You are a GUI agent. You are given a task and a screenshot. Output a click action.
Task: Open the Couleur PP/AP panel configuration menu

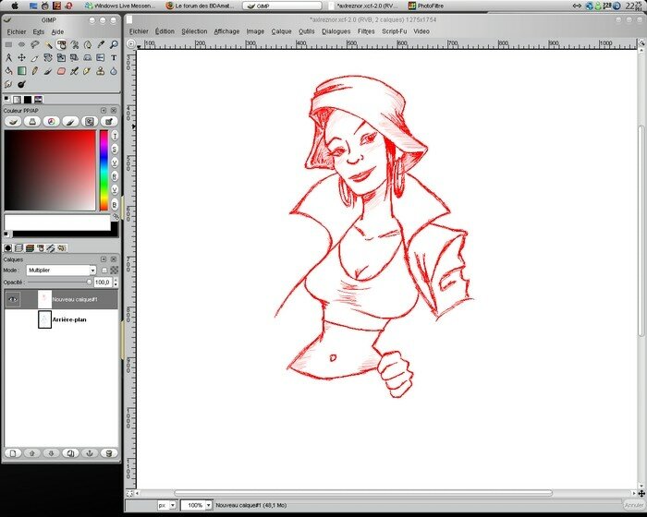104,111
